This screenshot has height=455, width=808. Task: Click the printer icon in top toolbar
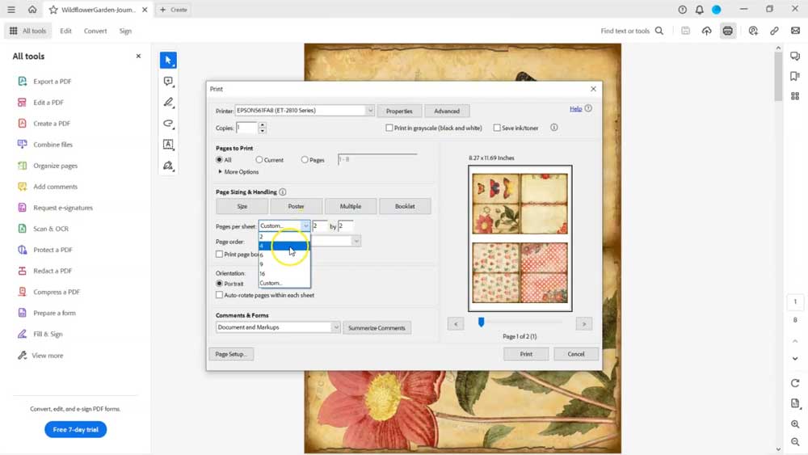728,31
